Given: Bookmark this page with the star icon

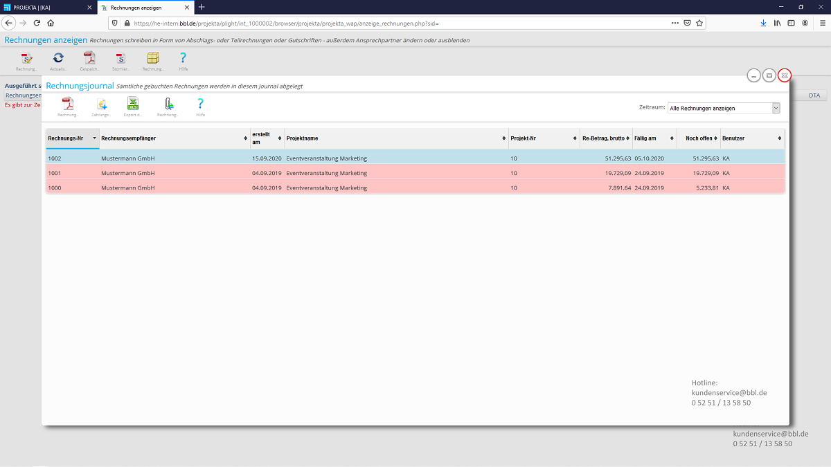Looking at the screenshot, I should click(700, 23).
